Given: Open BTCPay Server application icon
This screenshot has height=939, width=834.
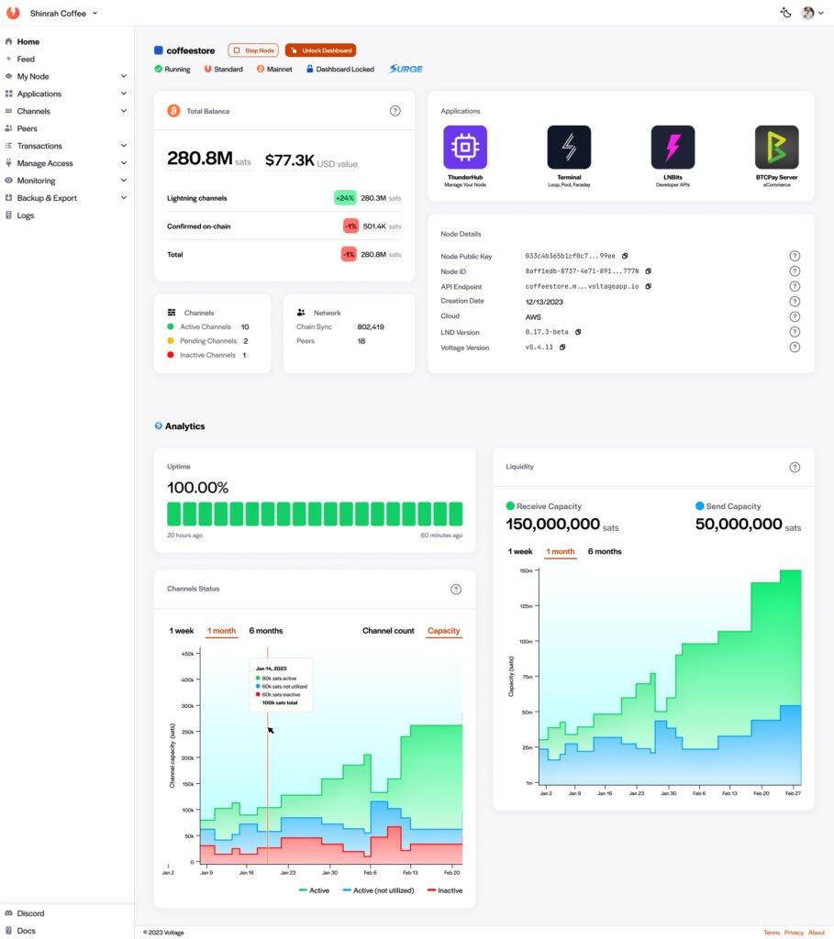Looking at the screenshot, I should [776, 148].
